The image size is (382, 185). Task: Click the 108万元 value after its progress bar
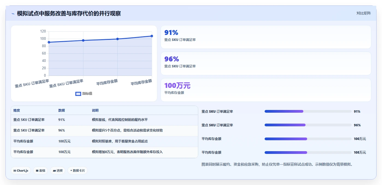pyautogui.click(x=360, y=153)
